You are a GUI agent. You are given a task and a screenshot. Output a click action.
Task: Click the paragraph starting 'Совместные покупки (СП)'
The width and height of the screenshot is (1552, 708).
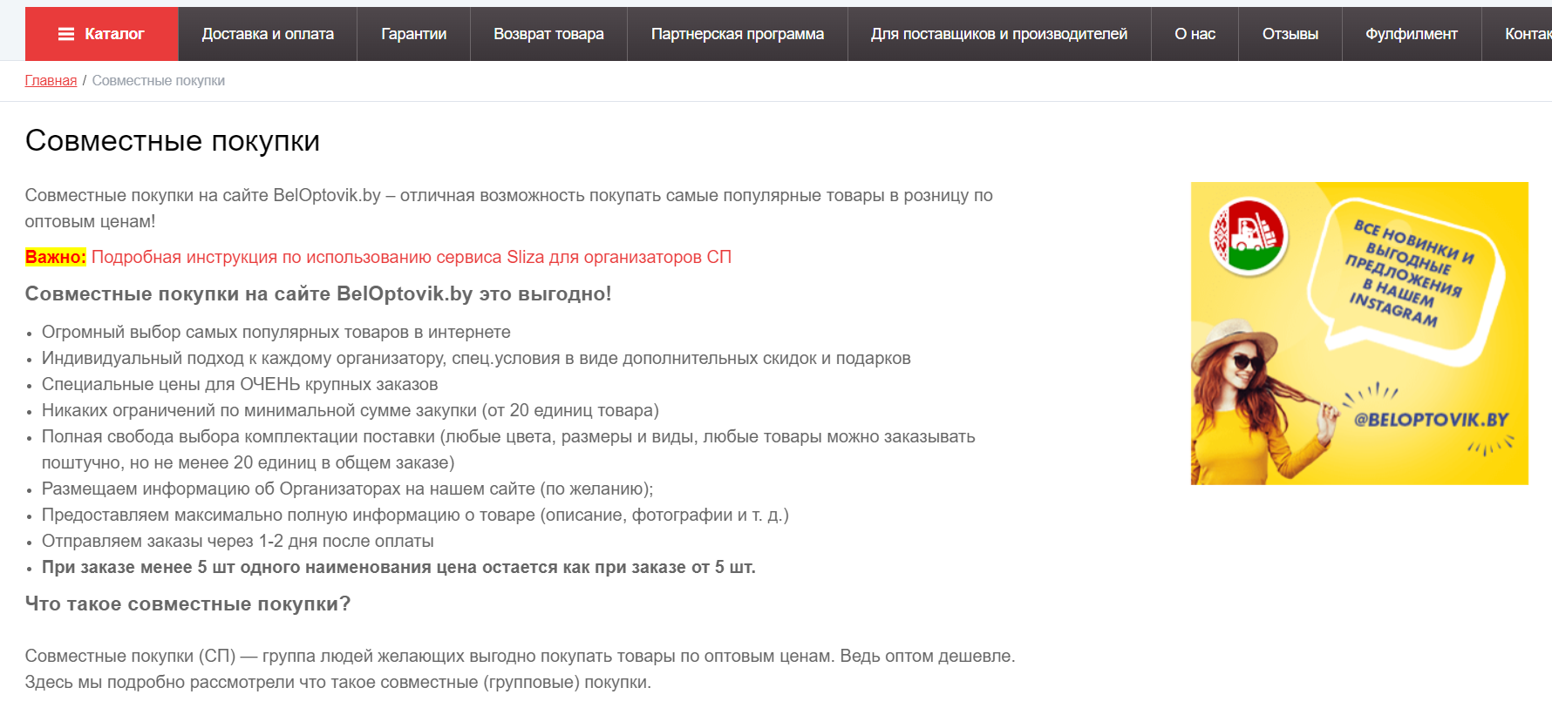pos(521,669)
